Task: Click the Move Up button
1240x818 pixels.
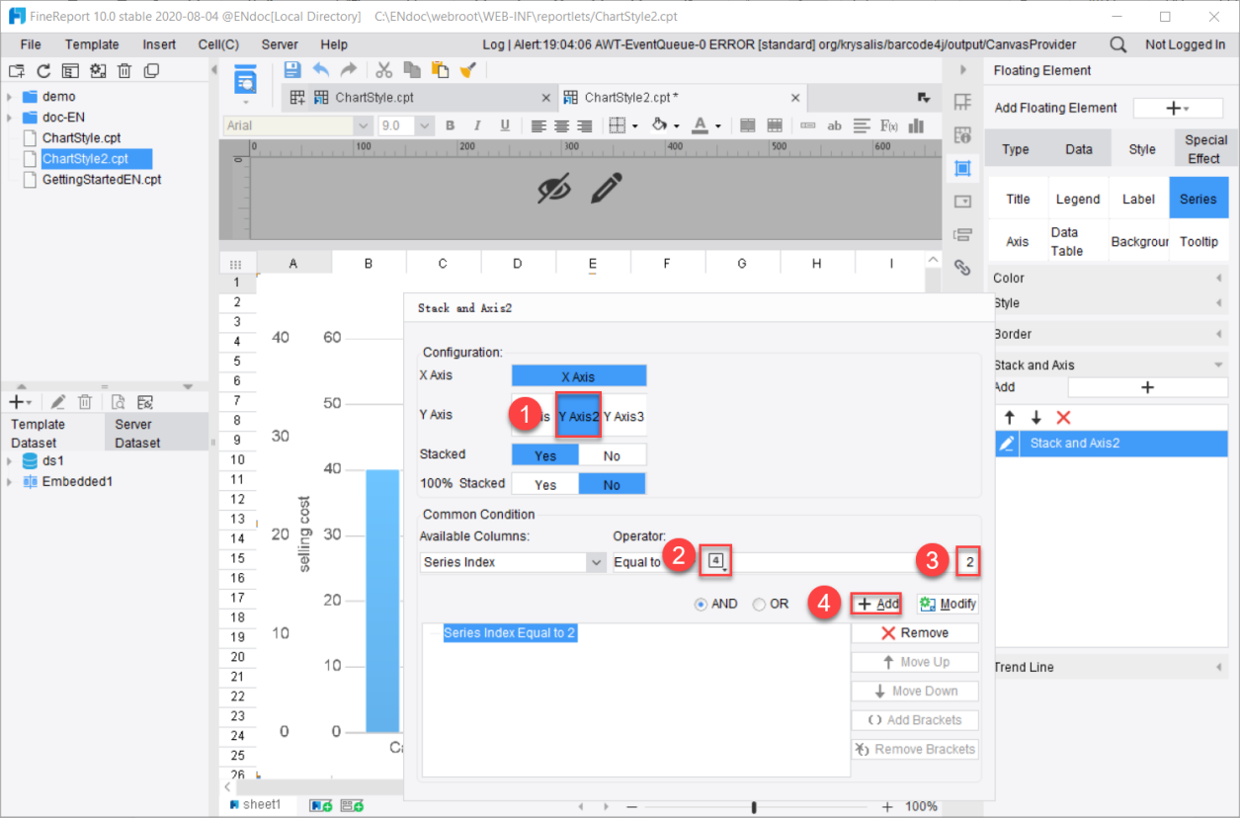Action: pyautogui.click(x=914, y=661)
